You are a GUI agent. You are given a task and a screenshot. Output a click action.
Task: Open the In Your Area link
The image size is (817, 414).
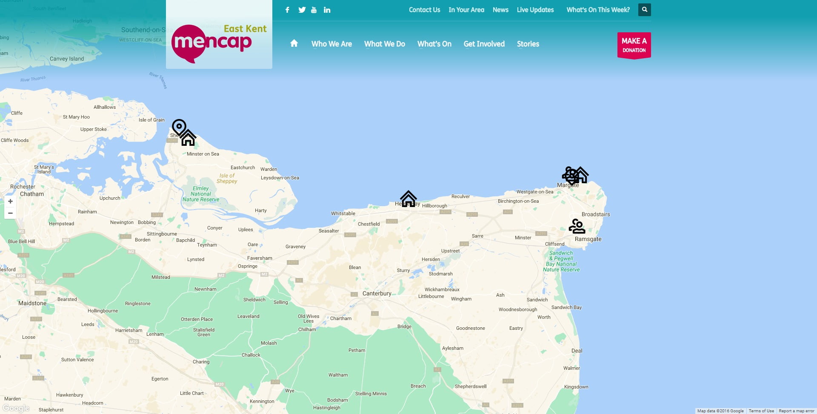pos(466,10)
